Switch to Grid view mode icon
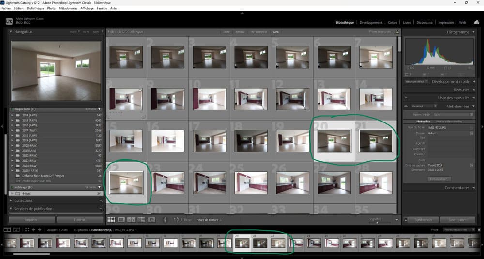Viewport: 484px width, 259px height. pos(111,220)
